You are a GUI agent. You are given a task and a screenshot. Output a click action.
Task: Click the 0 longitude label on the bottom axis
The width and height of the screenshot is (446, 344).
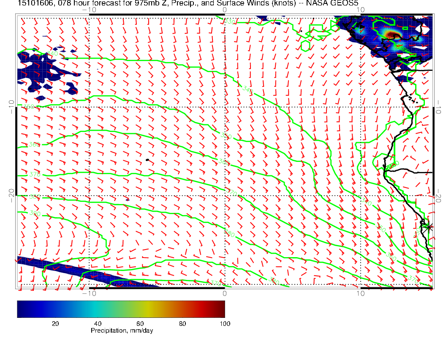[x=225, y=293]
